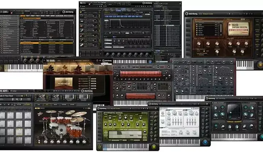Adjust the left fader bank on the red synth
Screen dimensions: 263x152
[x=142, y=86]
